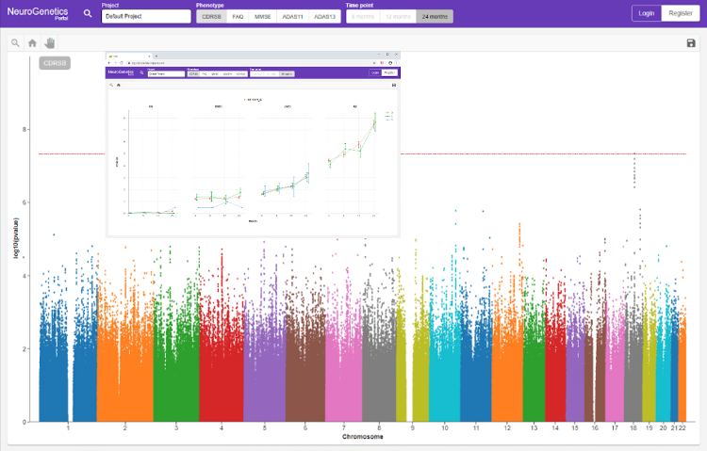Select the CDRSB phenotype button in header
Screen dimensions: 707x451
(x=210, y=16)
